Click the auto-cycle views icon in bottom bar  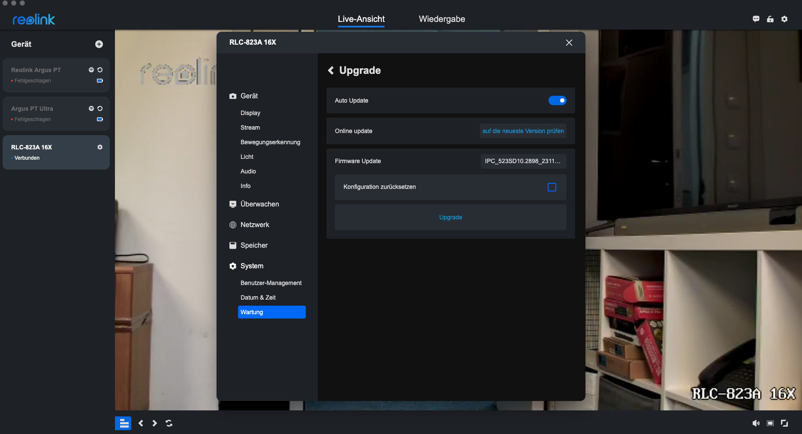(169, 423)
